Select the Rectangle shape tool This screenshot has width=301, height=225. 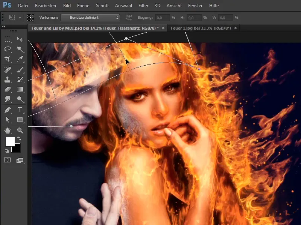(20, 120)
